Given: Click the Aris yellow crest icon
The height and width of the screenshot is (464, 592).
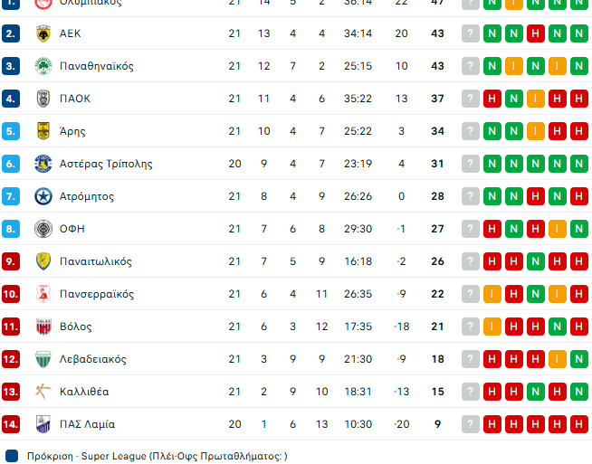Looking at the screenshot, I should (43, 131).
